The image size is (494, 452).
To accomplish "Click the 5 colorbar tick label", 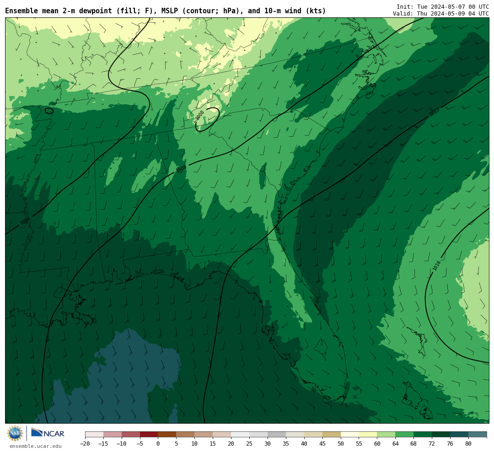I will (x=177, y=444).
